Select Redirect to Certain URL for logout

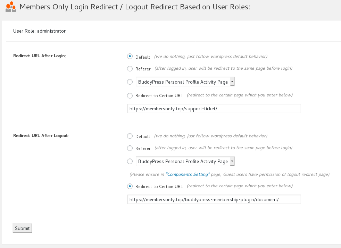(x=130, y=186)
